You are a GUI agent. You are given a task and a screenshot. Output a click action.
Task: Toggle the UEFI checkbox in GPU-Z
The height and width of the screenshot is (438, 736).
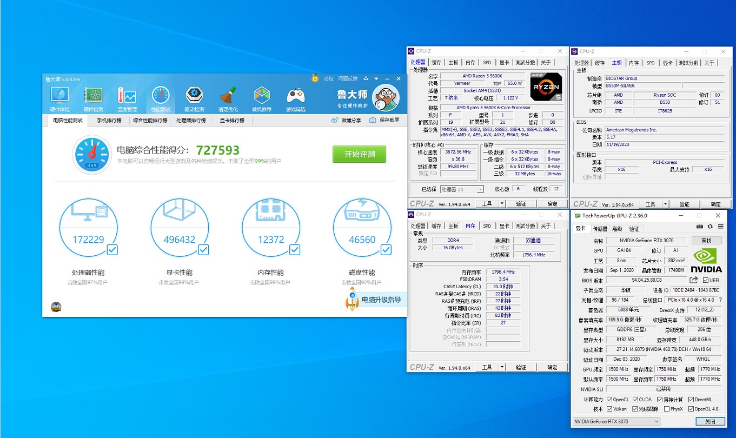click(x=705, y=280)
